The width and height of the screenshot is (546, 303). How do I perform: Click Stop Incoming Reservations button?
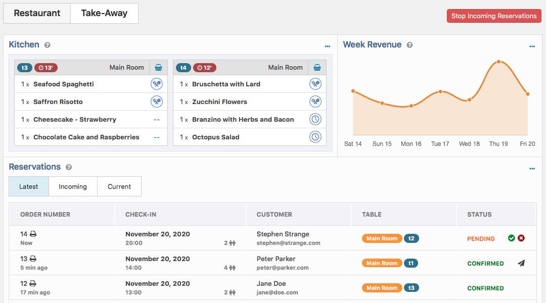494,16
